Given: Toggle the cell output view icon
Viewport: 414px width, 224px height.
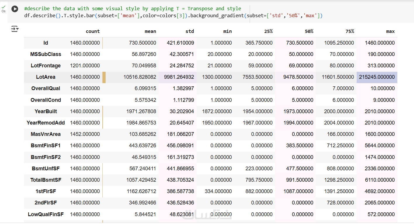Looking at the screenshot, I should click(15, 29).
